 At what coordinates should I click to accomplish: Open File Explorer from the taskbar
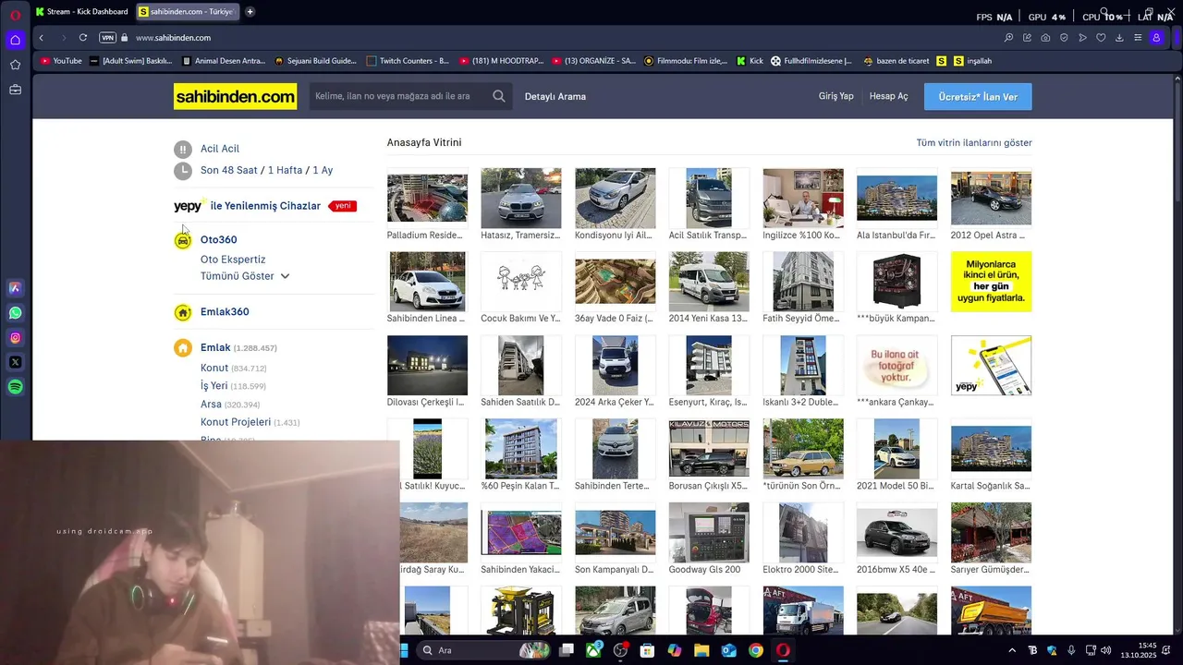click(701, 650)
